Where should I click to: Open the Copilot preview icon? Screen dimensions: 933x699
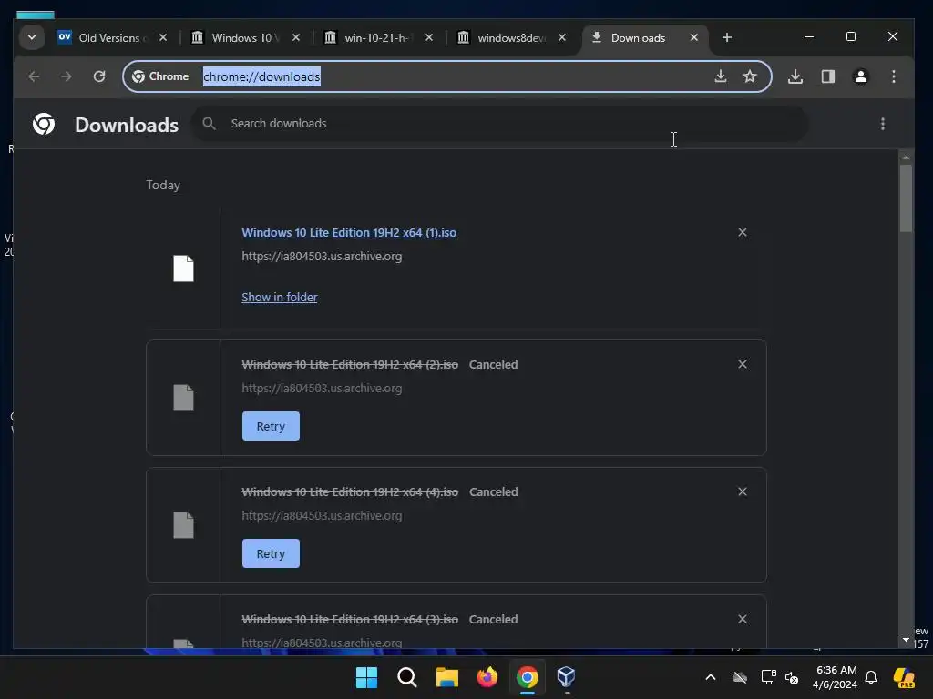click(x=904, y=677)
